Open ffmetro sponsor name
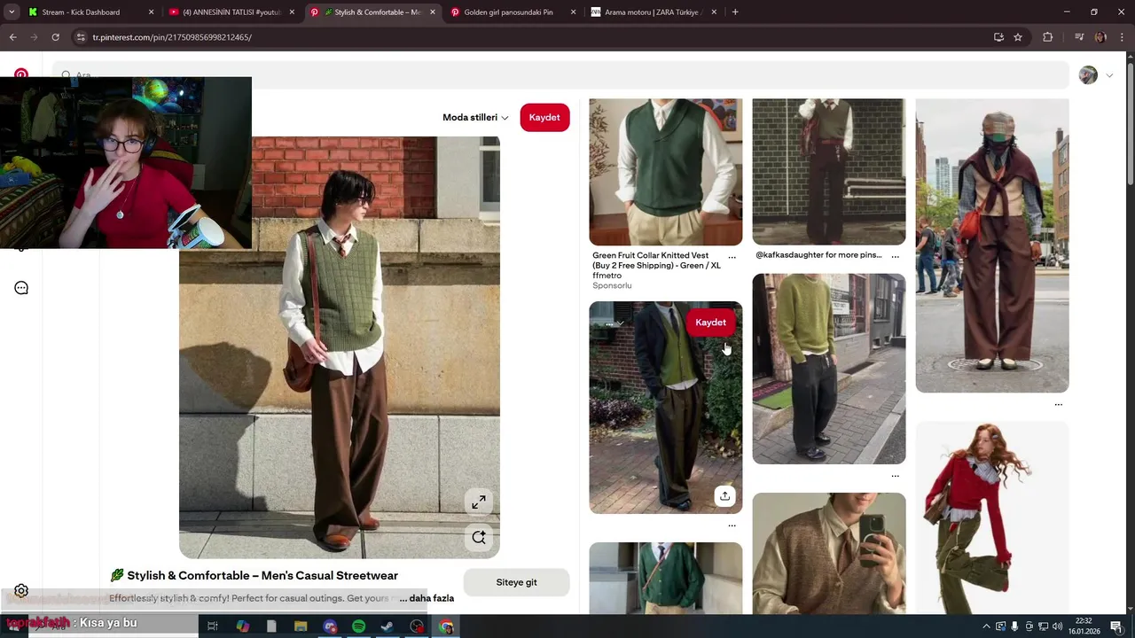 (x=607, y=276)
